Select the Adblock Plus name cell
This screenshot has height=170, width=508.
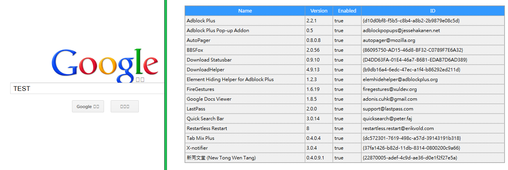[x=201, y=21]
